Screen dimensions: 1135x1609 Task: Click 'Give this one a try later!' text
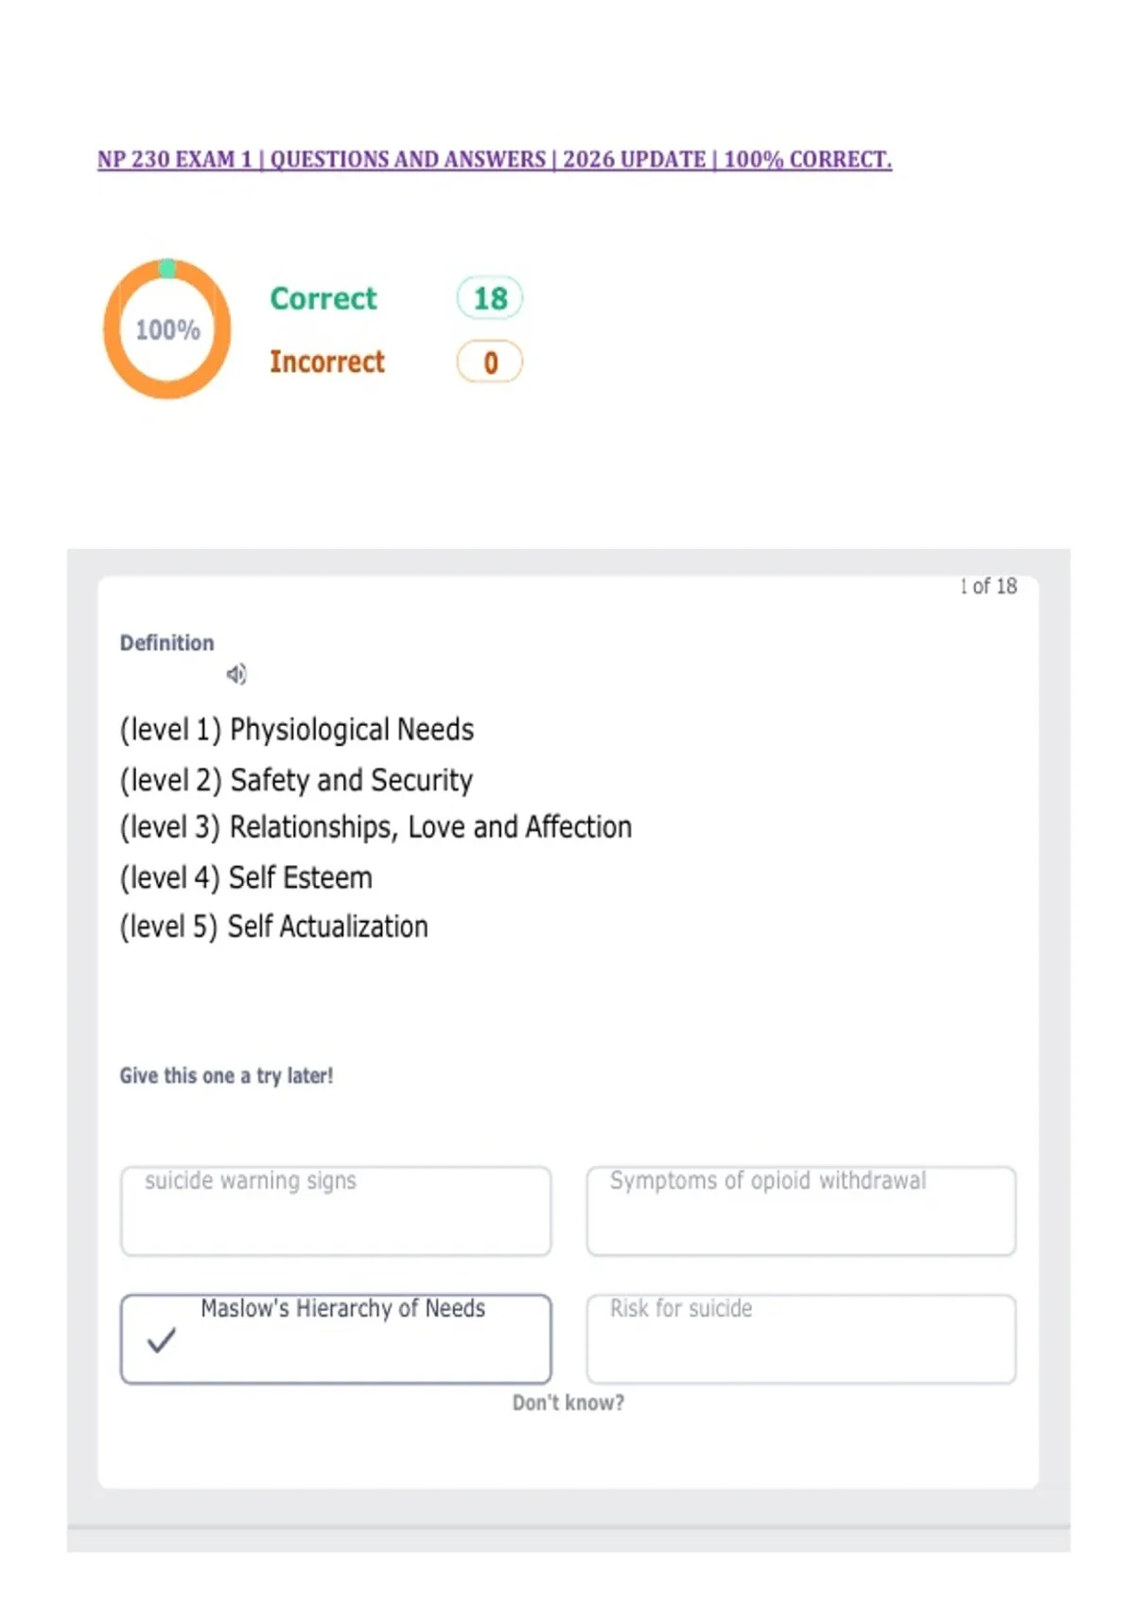226,1075
